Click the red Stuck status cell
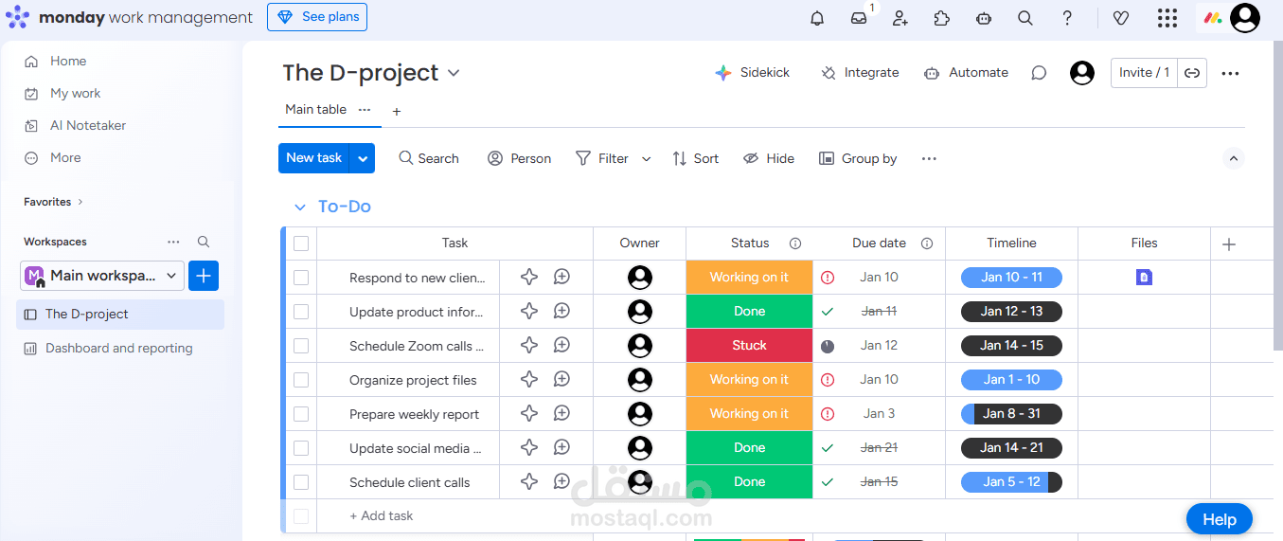Viewport: 1283px width, 541px height. click(x=749, y=346)
